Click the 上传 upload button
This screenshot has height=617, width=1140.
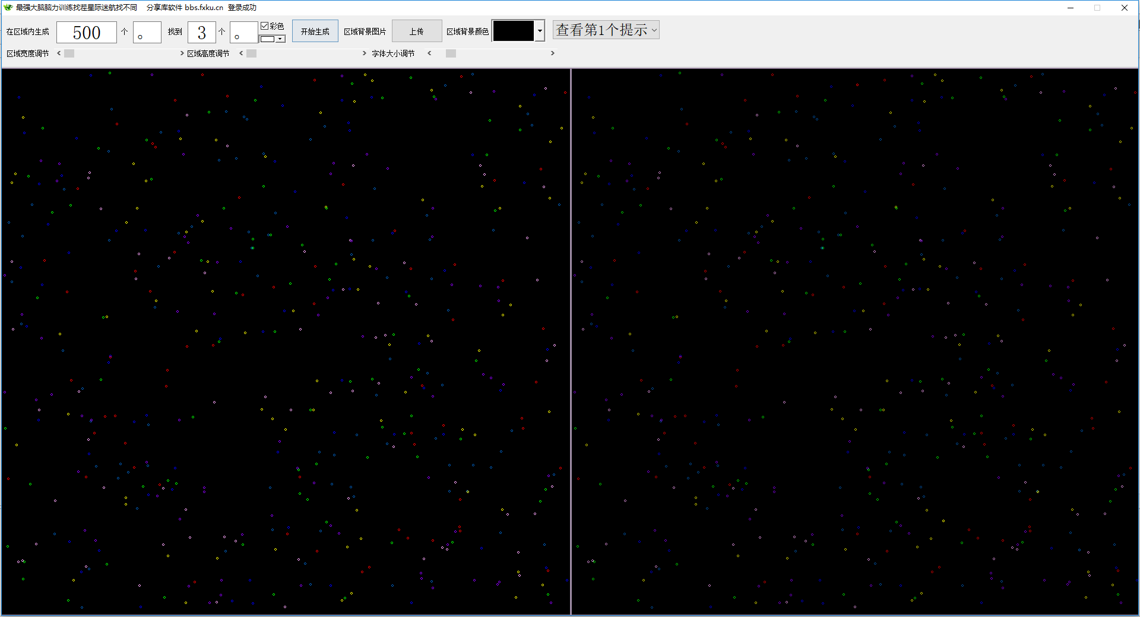pos(417,31)
